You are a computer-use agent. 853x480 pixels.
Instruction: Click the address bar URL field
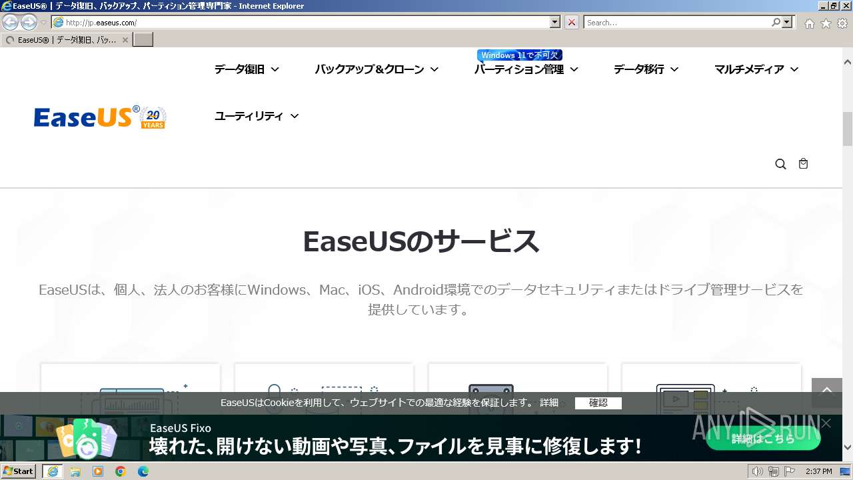[x=300, y=22]
